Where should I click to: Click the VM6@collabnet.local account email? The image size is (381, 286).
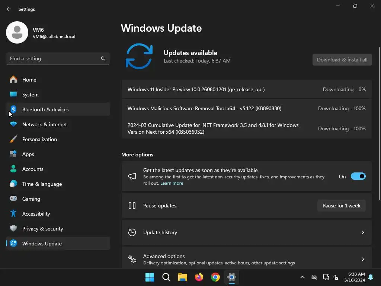(54, 36)
